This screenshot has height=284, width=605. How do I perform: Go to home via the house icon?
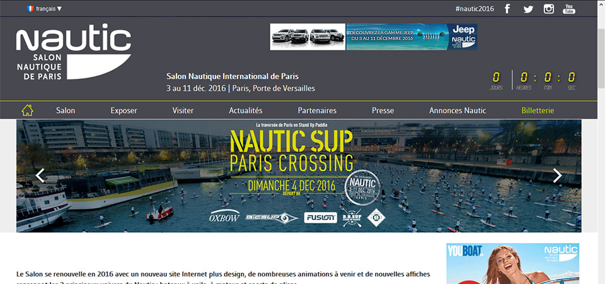pyautogui.click(x=27, y=110)
